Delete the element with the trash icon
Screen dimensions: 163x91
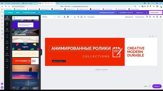pos(161,17)
